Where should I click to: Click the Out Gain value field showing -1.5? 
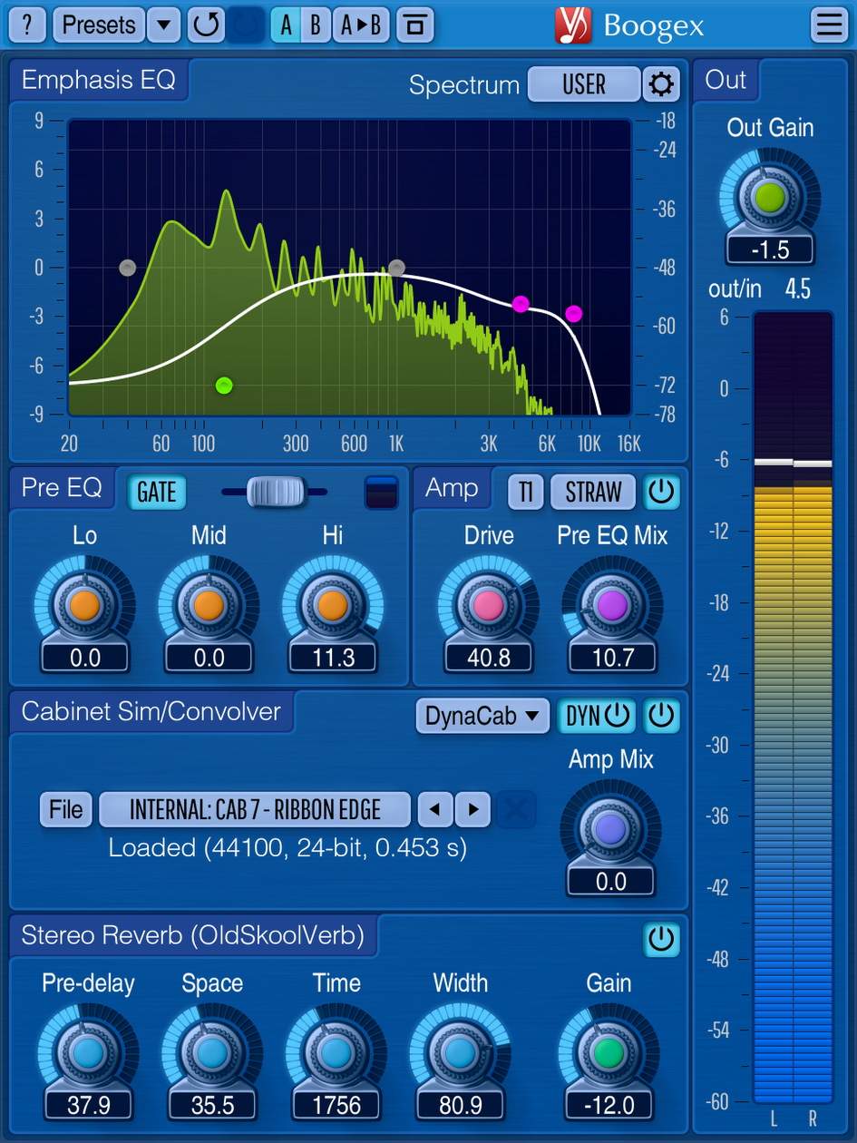pyautogui.click(x=770, y=249)
